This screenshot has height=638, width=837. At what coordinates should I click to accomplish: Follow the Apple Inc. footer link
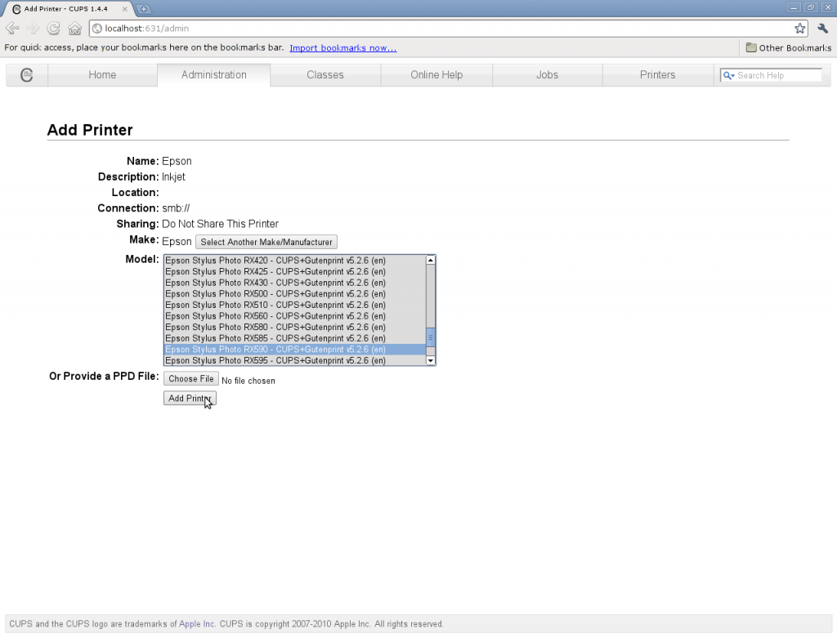pos(197,624)
